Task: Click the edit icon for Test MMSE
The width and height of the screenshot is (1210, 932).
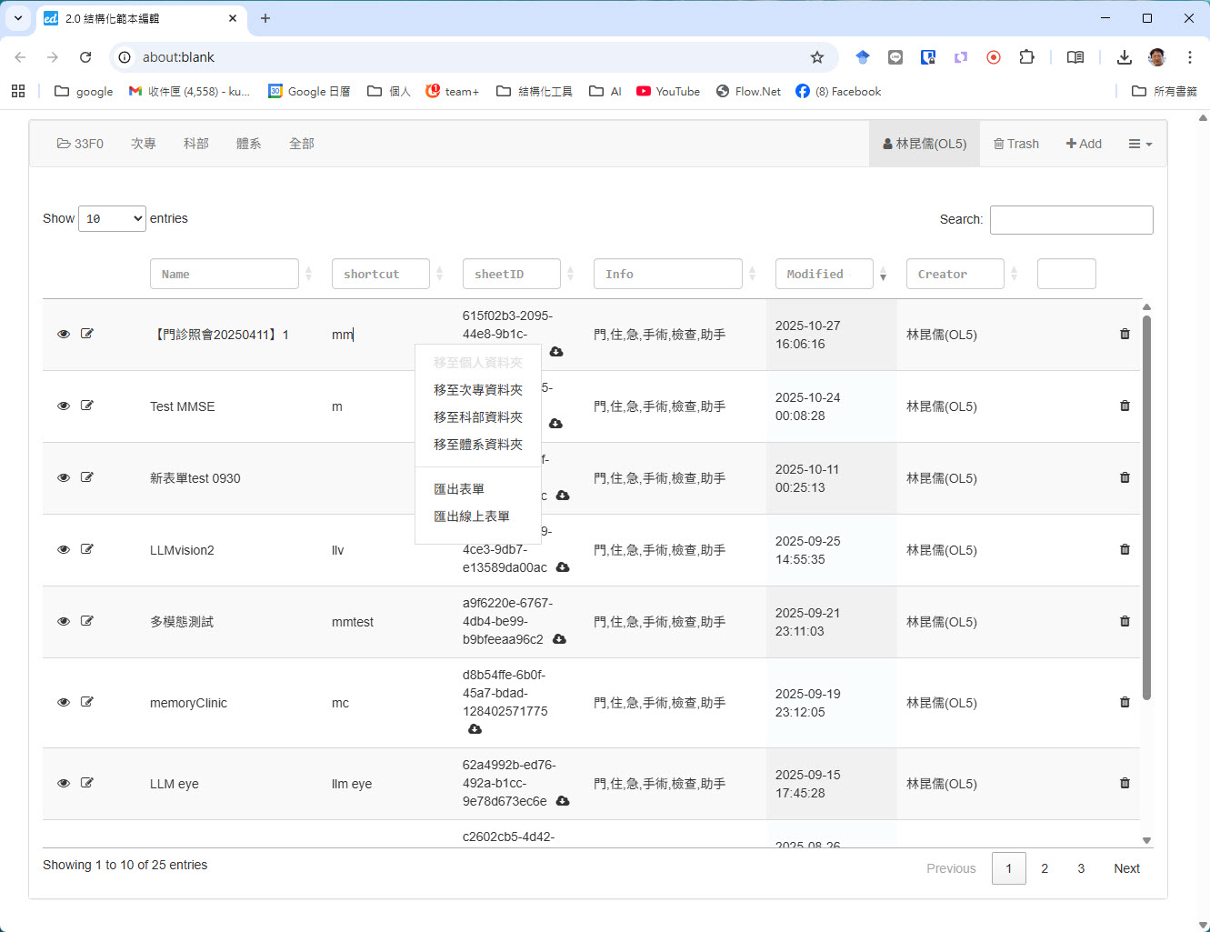Action: tap(87, 406)
